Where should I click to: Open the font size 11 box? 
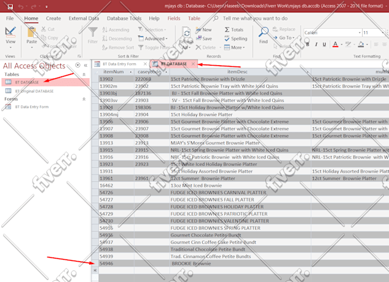374,33
